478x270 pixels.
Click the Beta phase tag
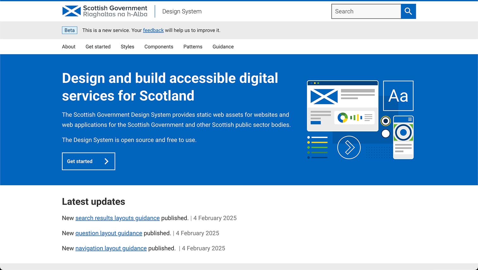coord(70,30)
